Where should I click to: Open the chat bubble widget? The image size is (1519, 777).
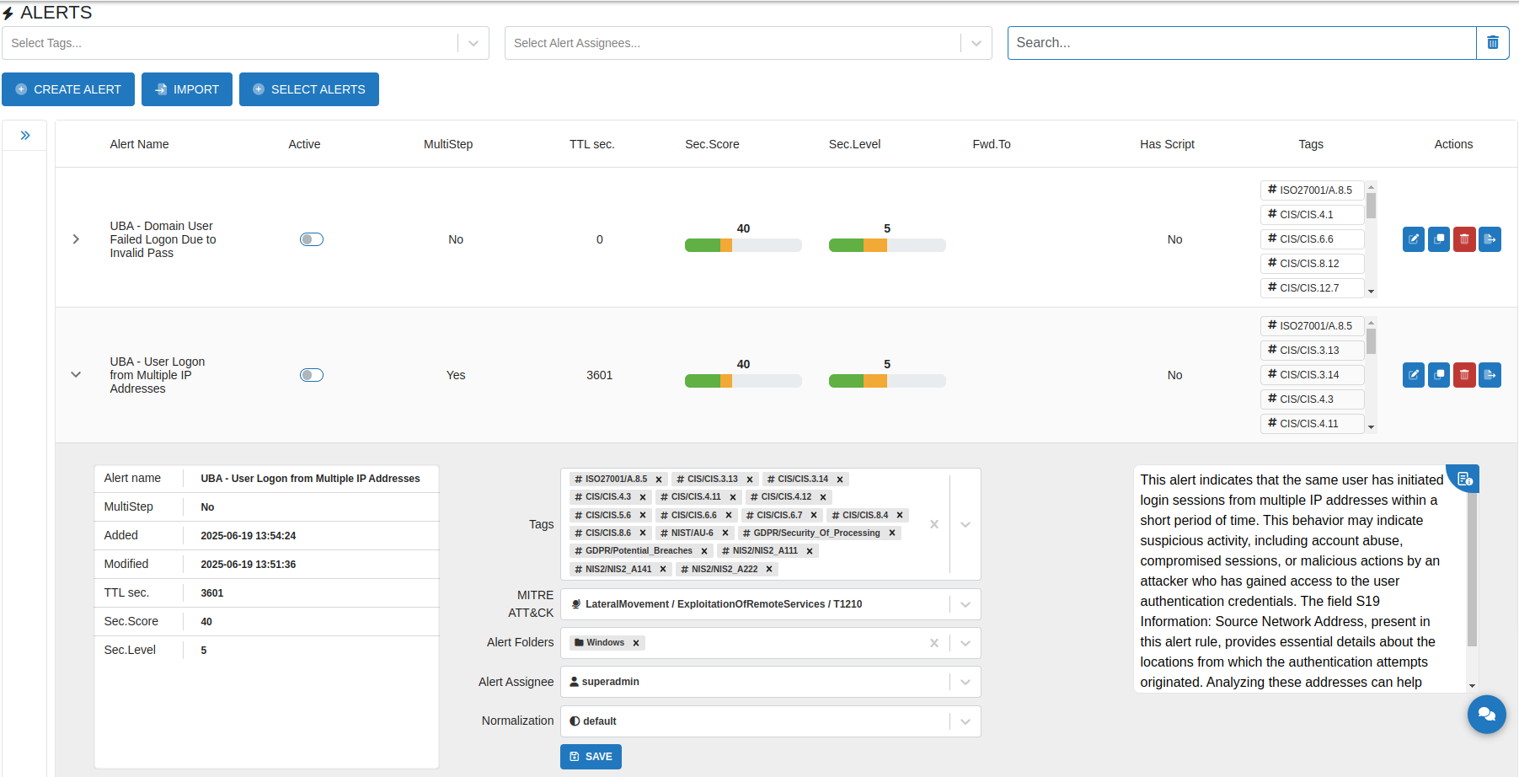(x=1486, y=715)
